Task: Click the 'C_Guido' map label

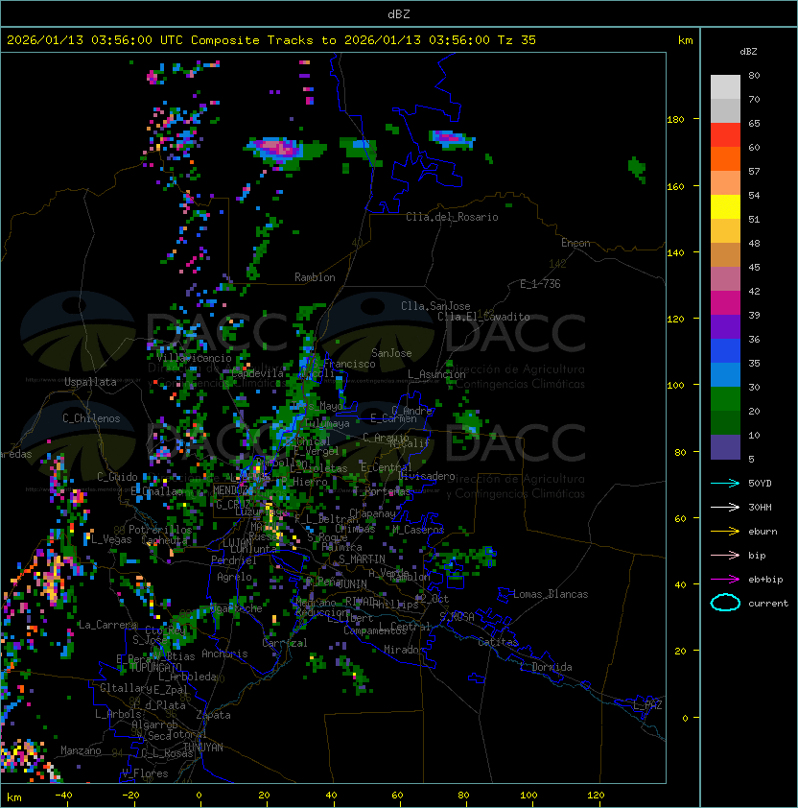Action: pyautogui.click(x=117, y=477)
